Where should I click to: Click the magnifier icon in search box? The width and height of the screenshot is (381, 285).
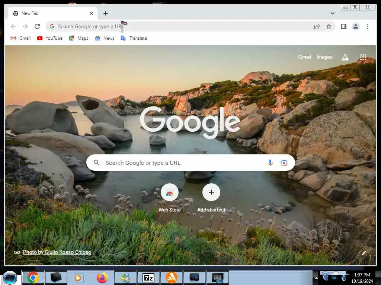pos(96,163)
